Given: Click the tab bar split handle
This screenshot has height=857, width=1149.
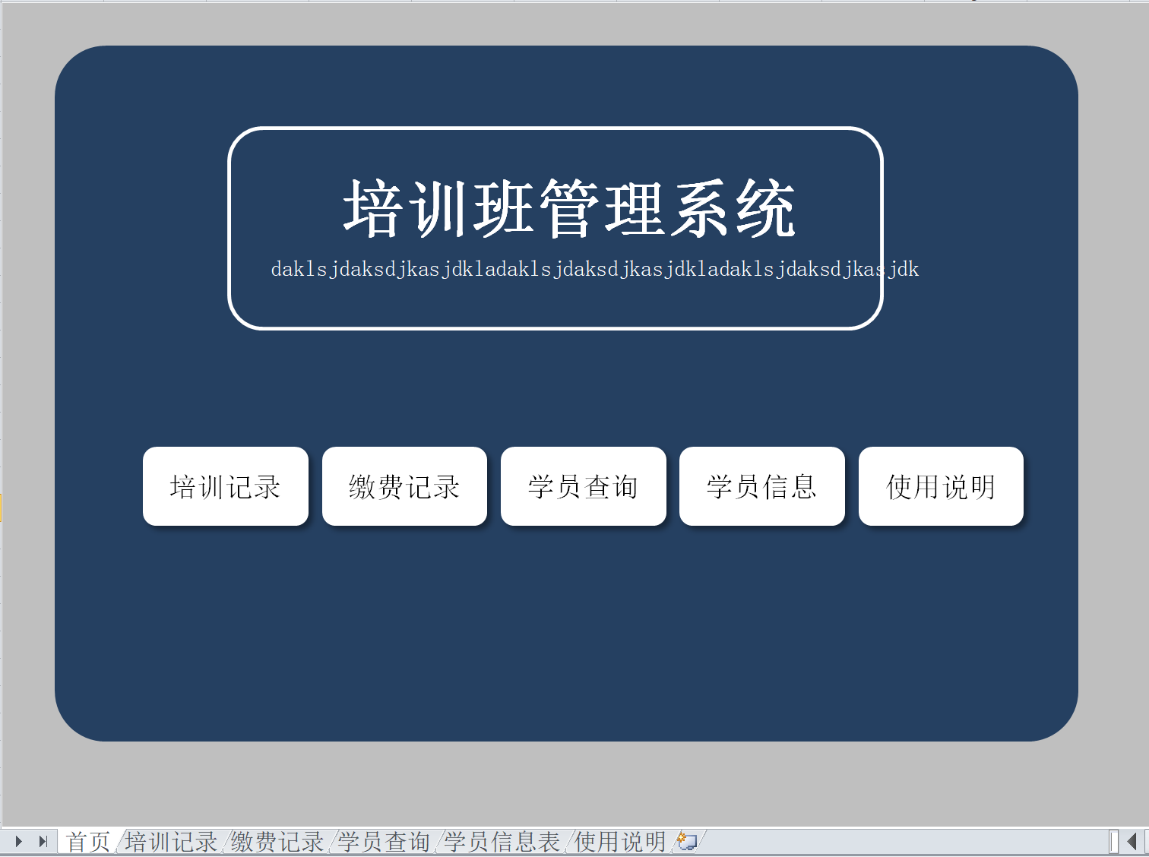Looking at the screenshot, I should [x=1113, y=841].
